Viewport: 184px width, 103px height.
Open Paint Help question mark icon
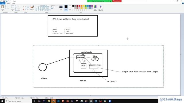(183, 3)
